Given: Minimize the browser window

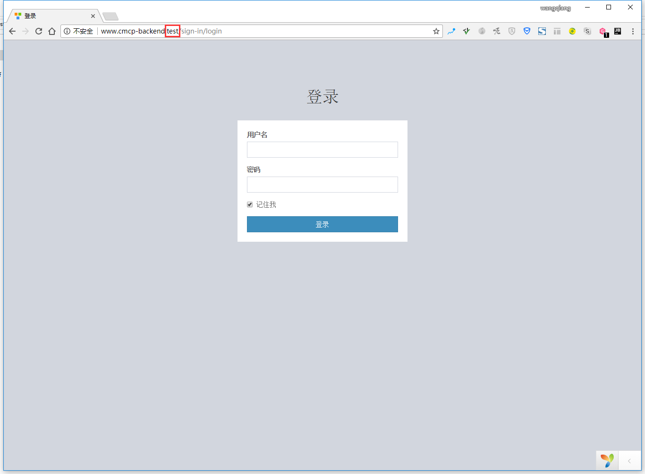Looking at the screenshot, I should pos(587,7).
